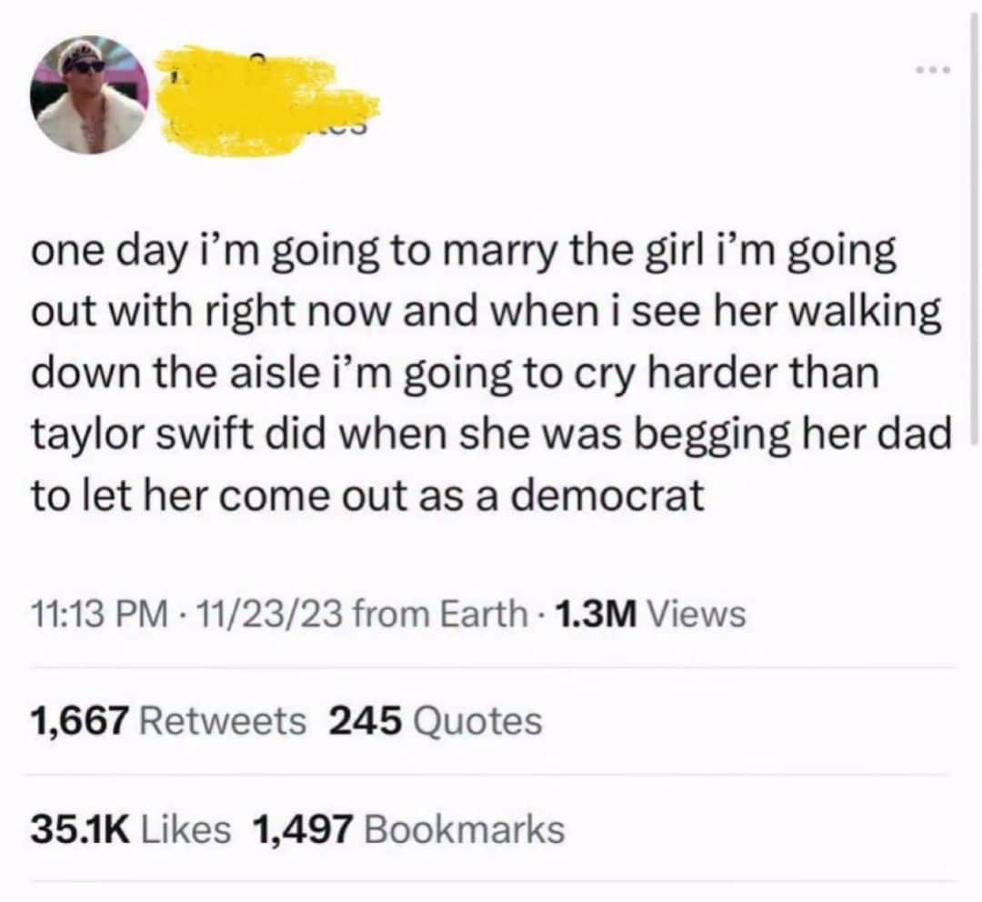The width and height of the screenshot is (982, 902).
Task: Open the tweet author's profile picture
Action: (x=87, y=95)
